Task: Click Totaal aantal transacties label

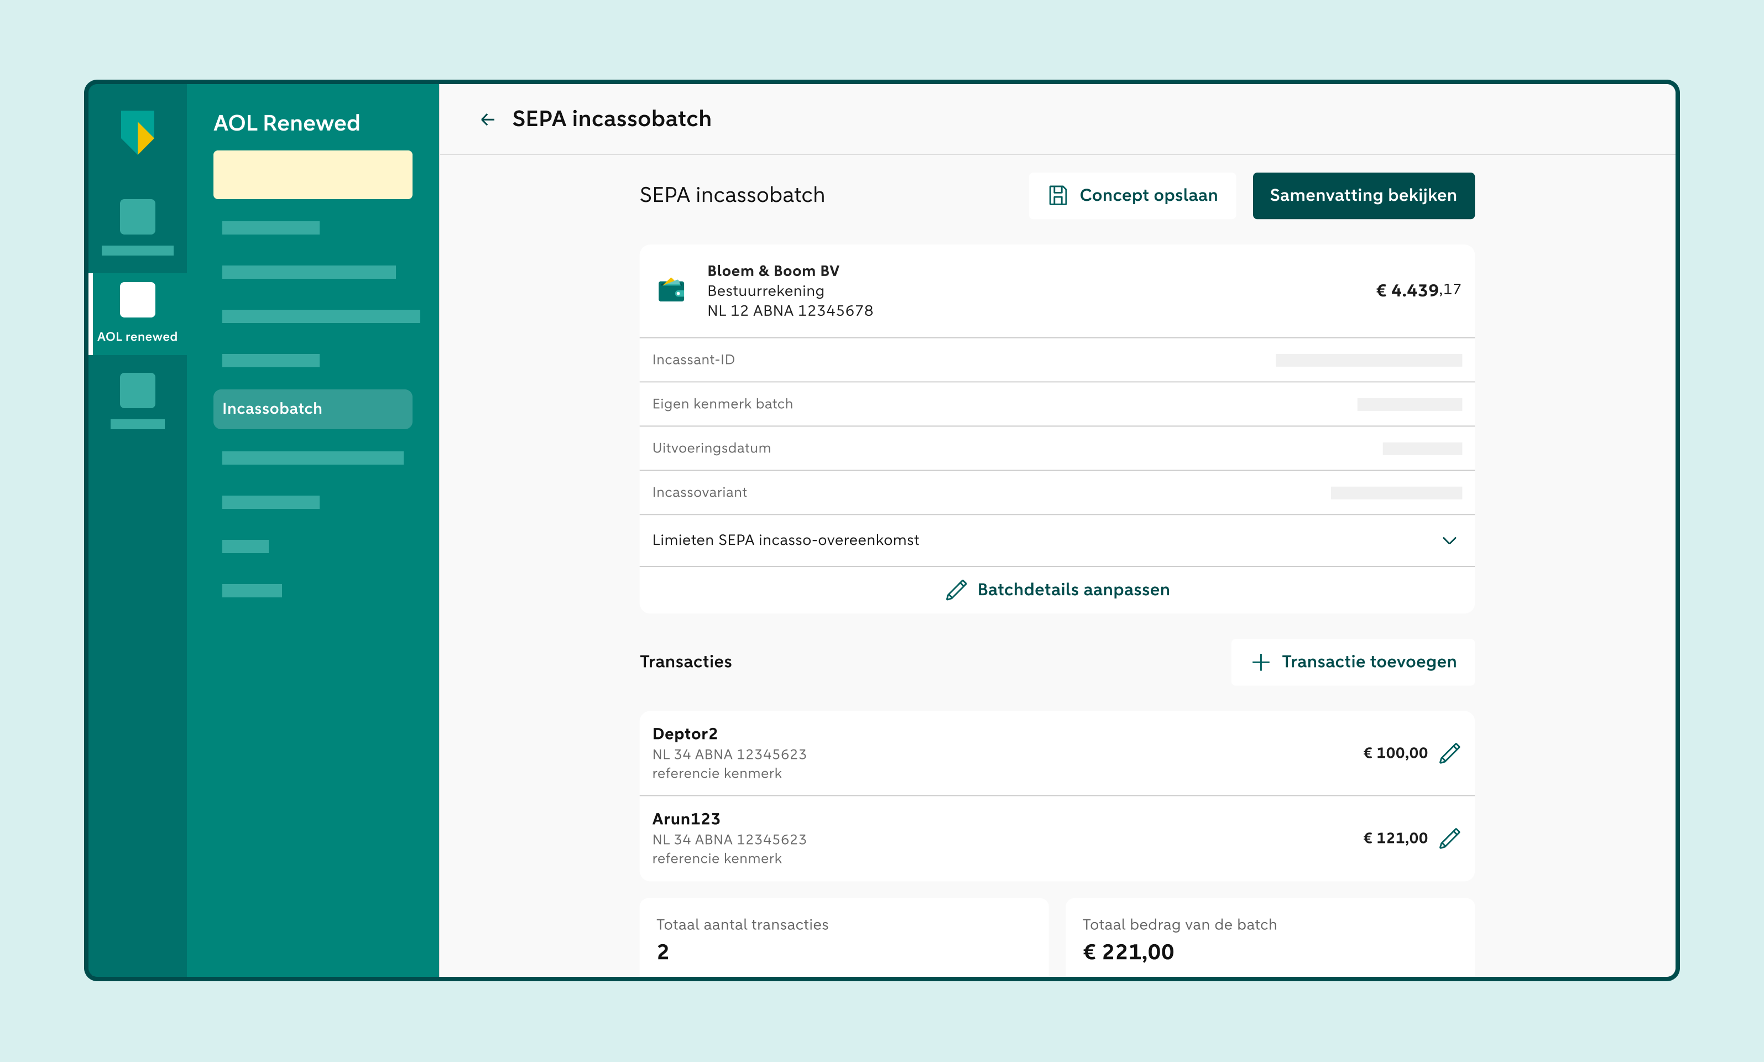Action: tap(743, 925)
